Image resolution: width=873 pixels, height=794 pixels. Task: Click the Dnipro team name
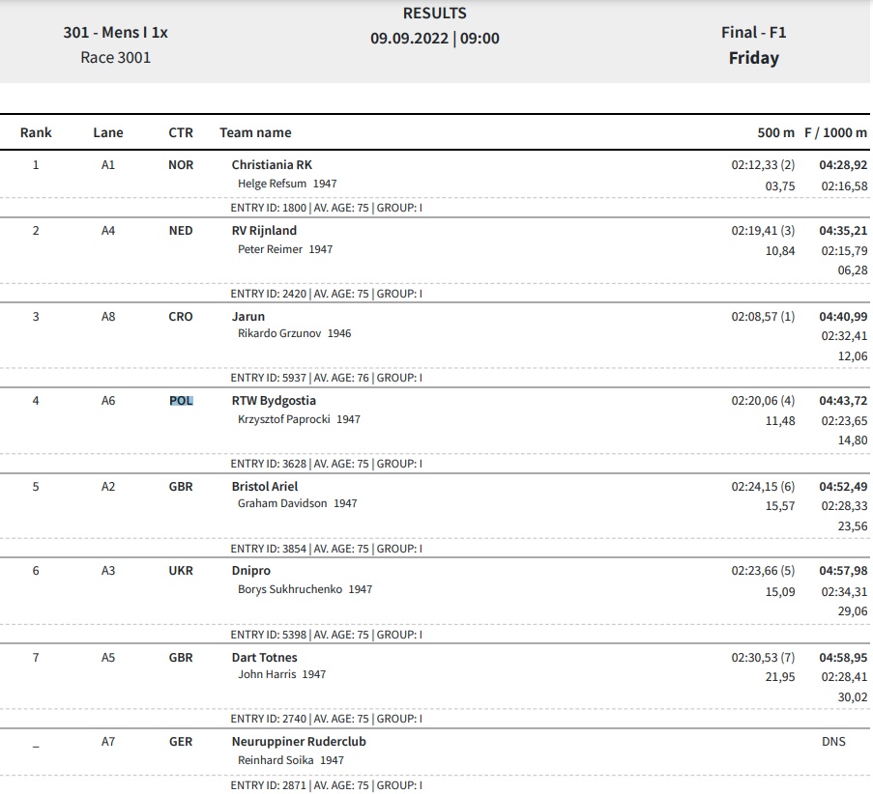[x=251, y=571]
